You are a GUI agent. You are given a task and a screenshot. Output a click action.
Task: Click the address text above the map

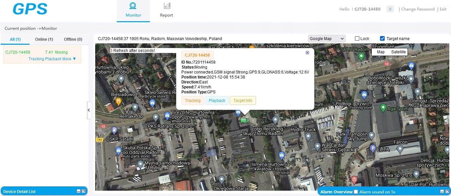click(160, 39)
